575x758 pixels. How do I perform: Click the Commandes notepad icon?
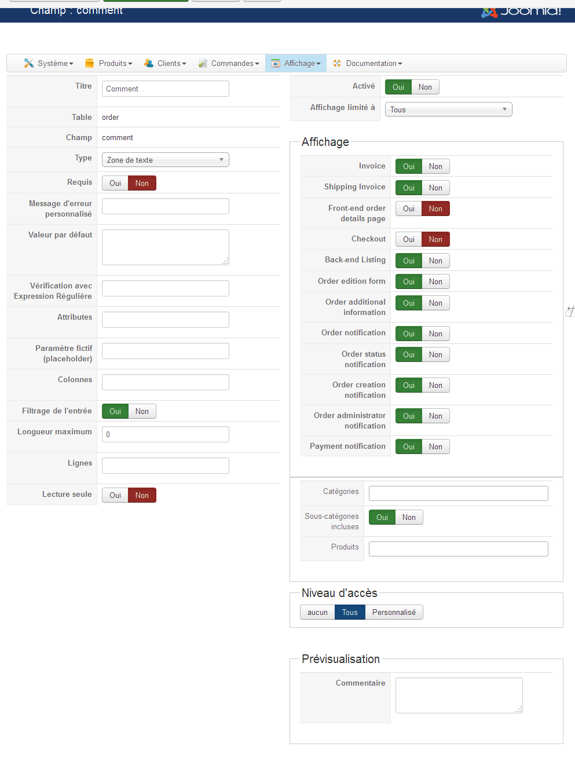[x=203, y=63]
